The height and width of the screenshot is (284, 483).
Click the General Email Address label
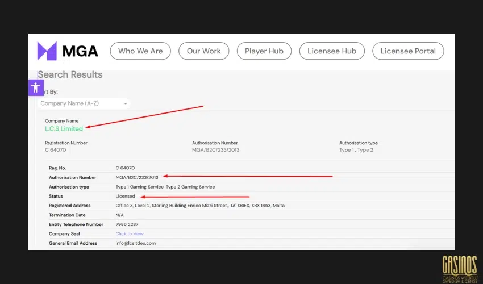[73, 243]
